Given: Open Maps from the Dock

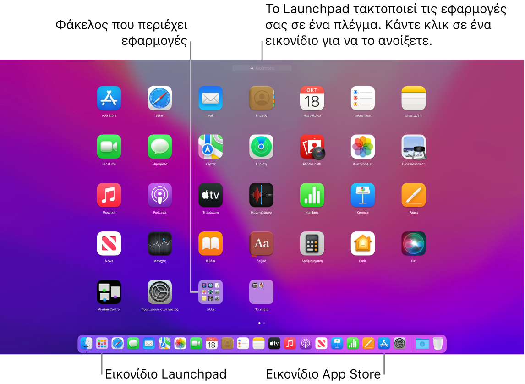Looking at the screenshot, I should click(164, 344).
